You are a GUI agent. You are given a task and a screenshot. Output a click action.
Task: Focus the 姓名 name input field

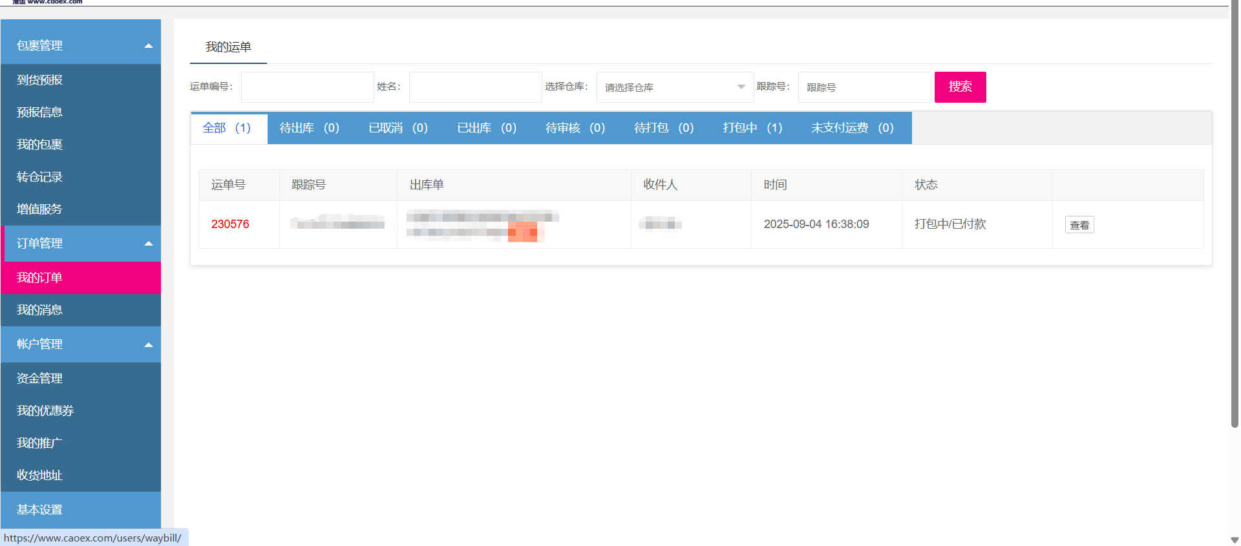pos(475,87)
